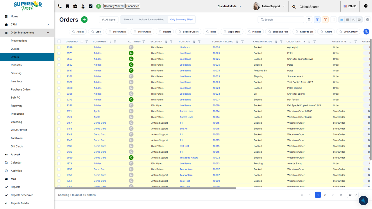Switch to the Show All tab

pos(128,19)
